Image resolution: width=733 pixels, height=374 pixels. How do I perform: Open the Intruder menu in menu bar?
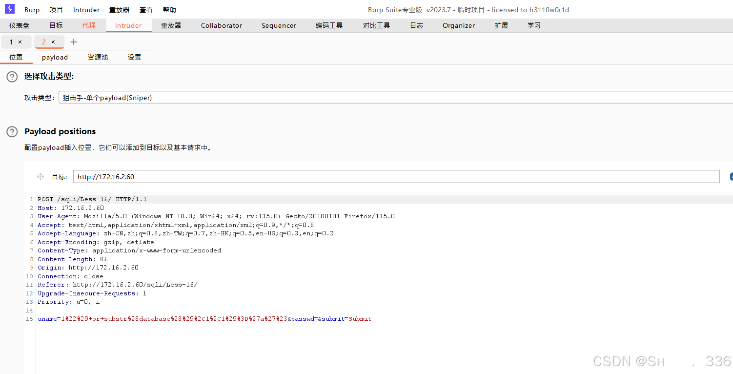click(x=86, y=10)
